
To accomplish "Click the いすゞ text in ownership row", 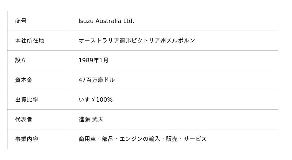I will (x=87, y=100).
